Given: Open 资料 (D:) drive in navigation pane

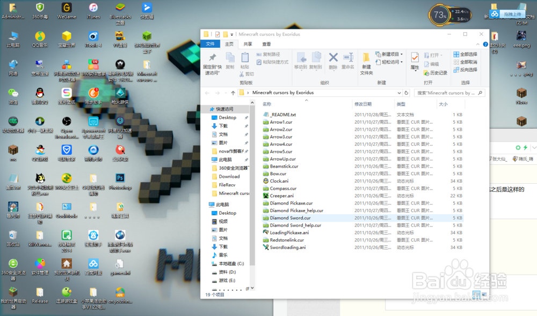Looking at the screenshot, I should click(223, 272).
